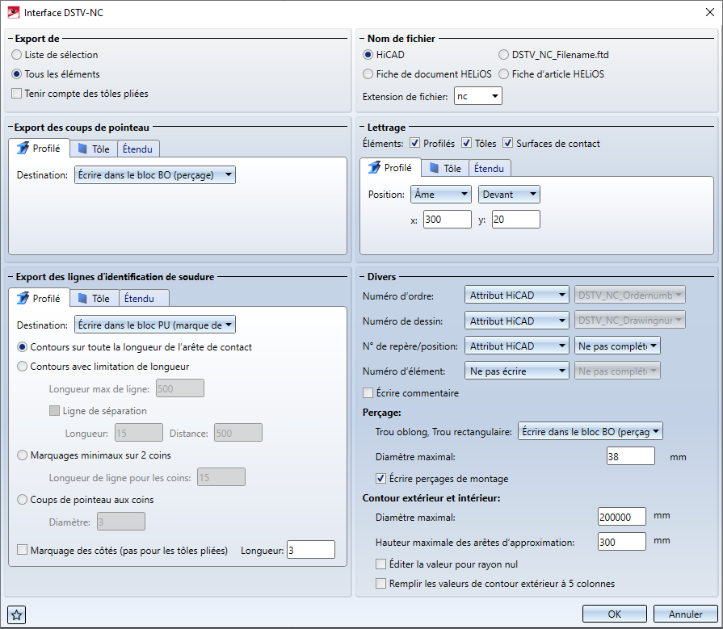Image resolution: width=723 pixels, height=629 pixels.
Task: Close the Interface DSTV-NC dialog
Action: [710, 12]
